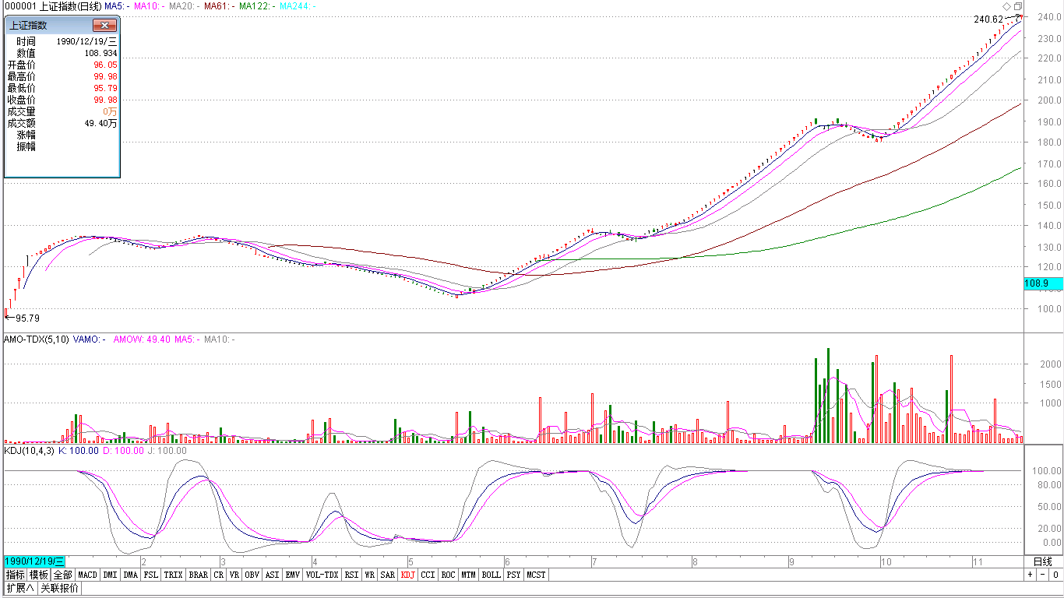Close the 上证指数 info popup

tap(104, 26)
